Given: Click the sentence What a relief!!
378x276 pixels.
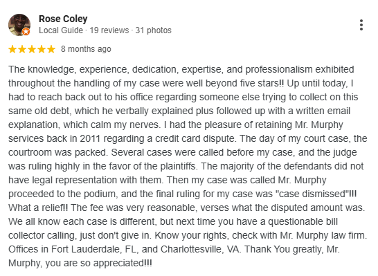Looking at the screenshot, I should [38, 208].
